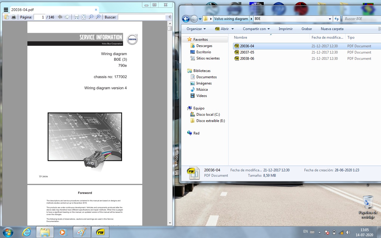Open the PDF viewer hamburger menu
This screenshot has height=238, width=381.
point(6,10)
